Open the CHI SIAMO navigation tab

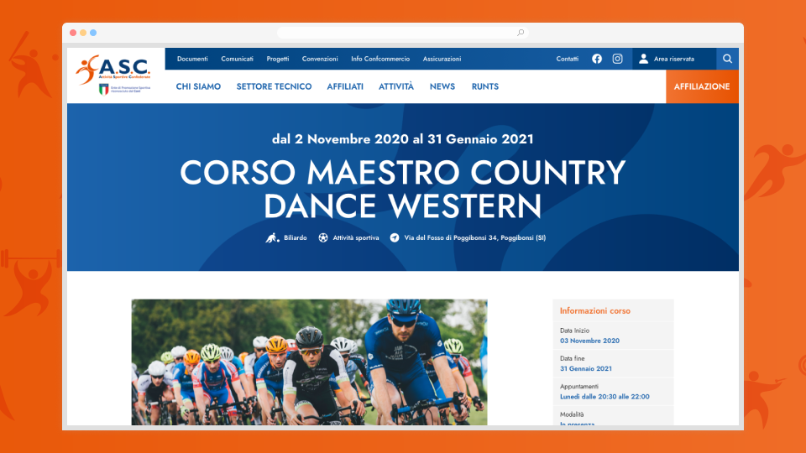pos(198,86)
